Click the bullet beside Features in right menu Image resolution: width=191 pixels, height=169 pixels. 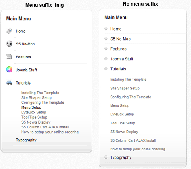106,49
